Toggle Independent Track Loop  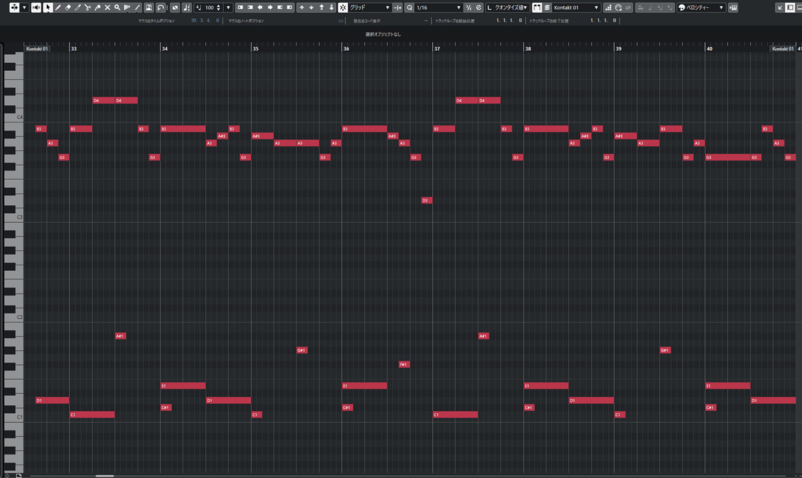click(160, 7)
